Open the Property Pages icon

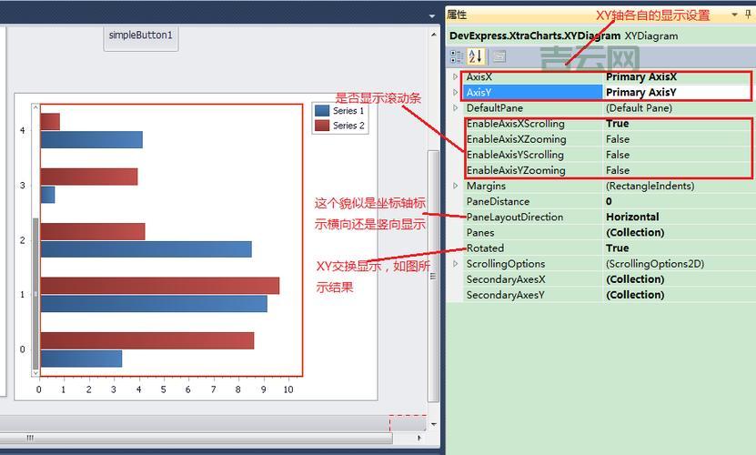click(499, 56)
